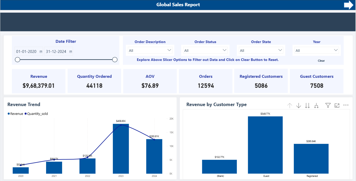
Task: Click the calendar icon beside the start date
Action: click(x=41, y=51)
